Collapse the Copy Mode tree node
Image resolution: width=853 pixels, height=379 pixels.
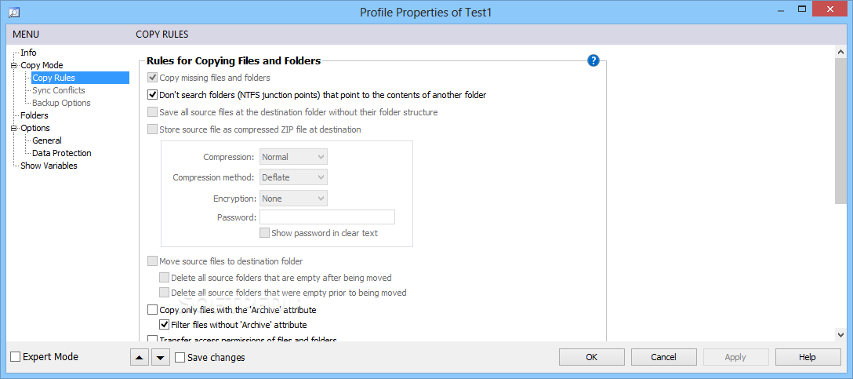14,65
